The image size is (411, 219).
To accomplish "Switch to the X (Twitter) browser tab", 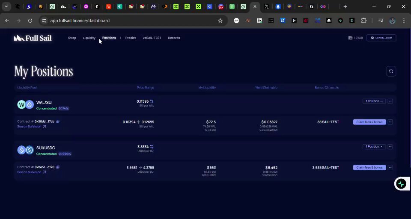I will point(267,6).
